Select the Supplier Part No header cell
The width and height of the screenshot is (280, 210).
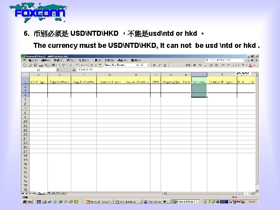[x=84, y=80]
